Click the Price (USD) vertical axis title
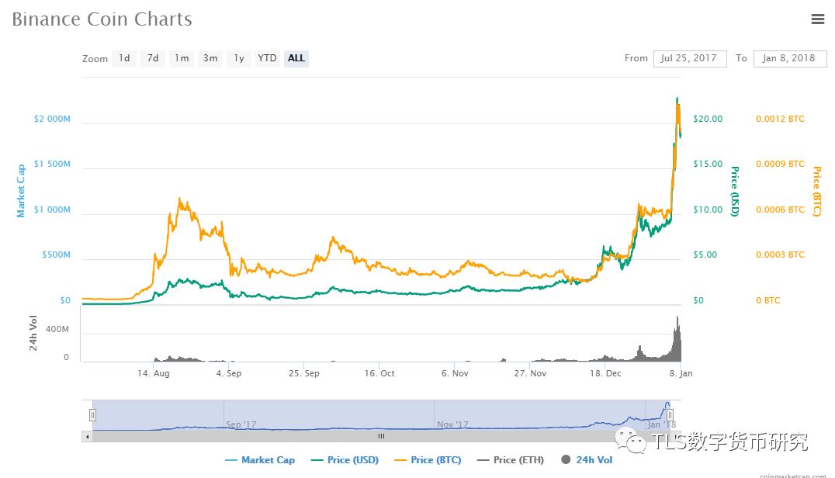The height and width of the screenshot is (478, 835). pos(735,192)
